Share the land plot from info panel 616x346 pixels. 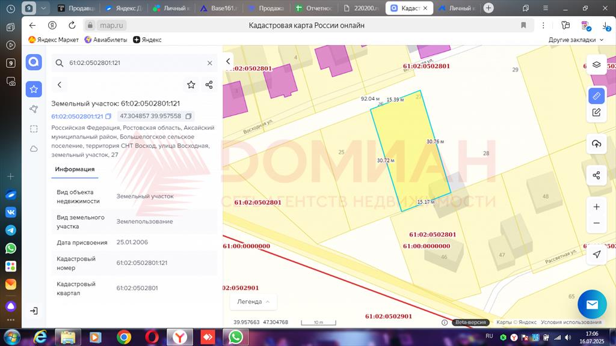coord(209,85)
